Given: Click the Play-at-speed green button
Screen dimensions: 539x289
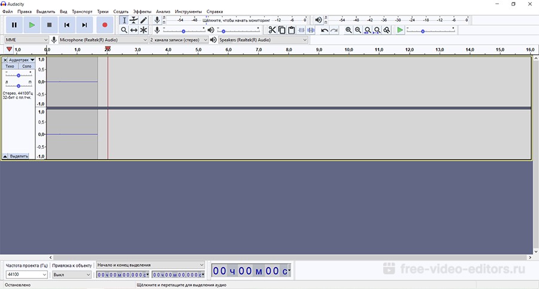Looking at the screenshot, I should click(x=400, y=30).
